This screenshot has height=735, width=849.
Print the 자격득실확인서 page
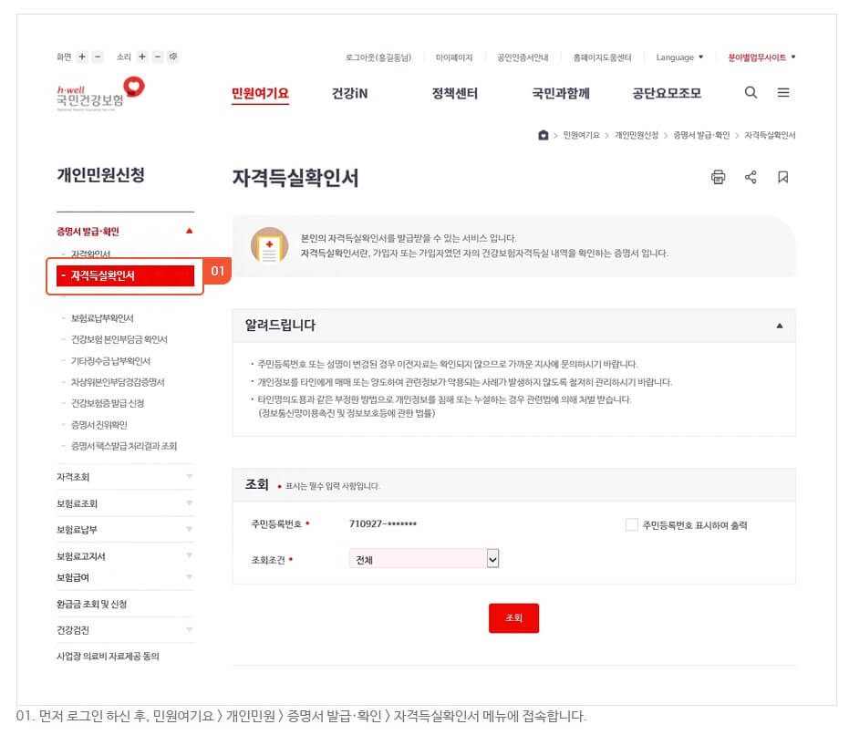tap(718, 177)
